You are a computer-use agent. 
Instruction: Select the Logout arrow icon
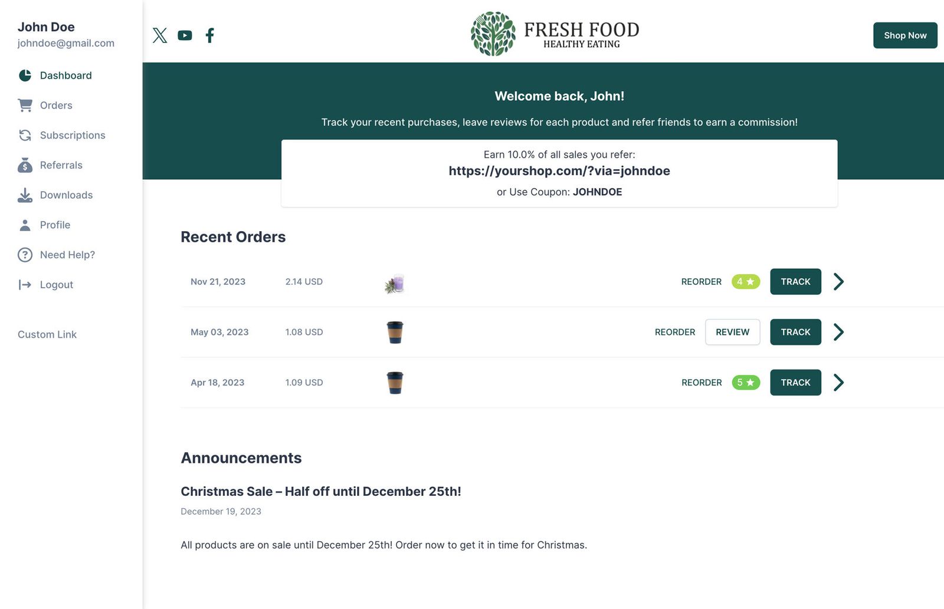tap(25, 285)
